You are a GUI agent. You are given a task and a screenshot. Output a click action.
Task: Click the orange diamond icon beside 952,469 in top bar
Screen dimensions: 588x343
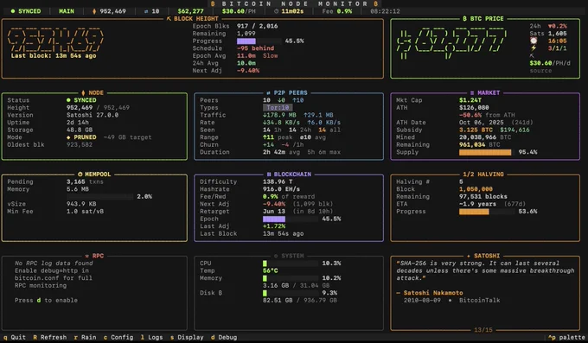click(94, 11)
